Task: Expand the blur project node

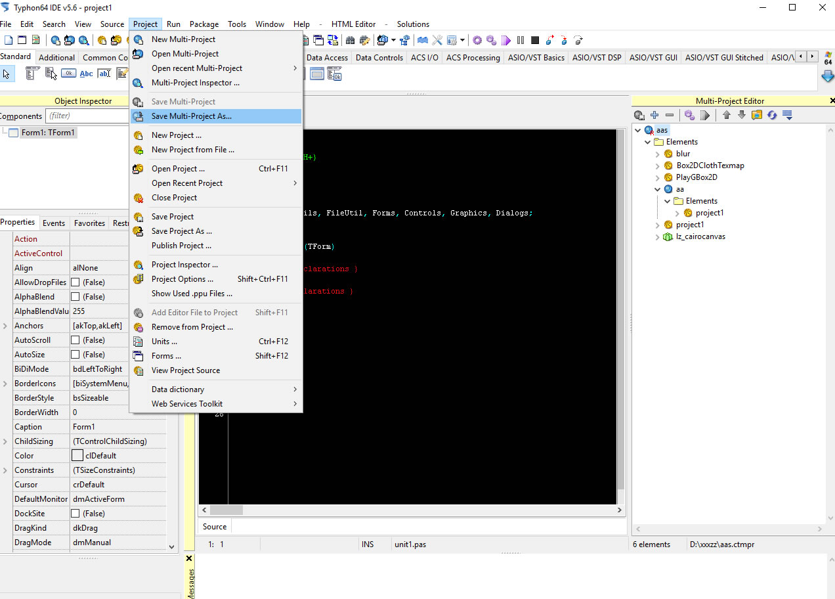Action: click(x=658, y=154)
